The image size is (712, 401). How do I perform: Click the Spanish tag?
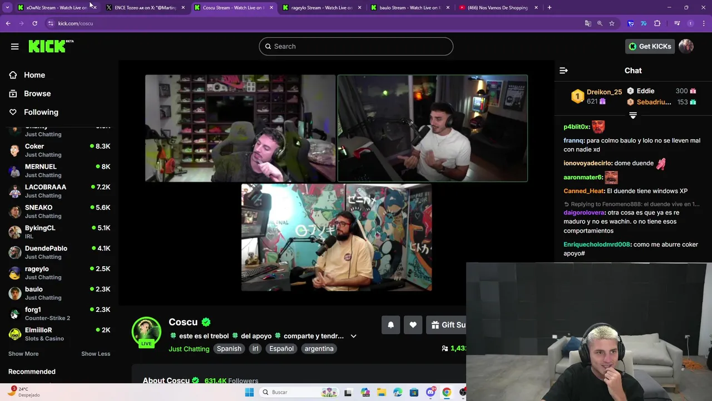pos(229,349)
